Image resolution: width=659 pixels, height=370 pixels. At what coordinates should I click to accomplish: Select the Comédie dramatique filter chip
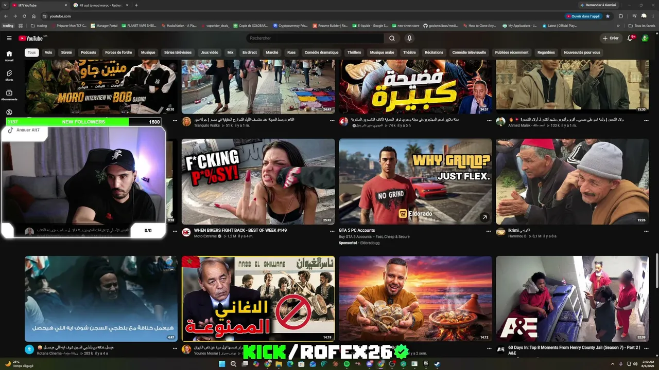click(x=322, y=52)
